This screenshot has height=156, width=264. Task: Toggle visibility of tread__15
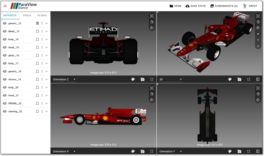[5, 47]
